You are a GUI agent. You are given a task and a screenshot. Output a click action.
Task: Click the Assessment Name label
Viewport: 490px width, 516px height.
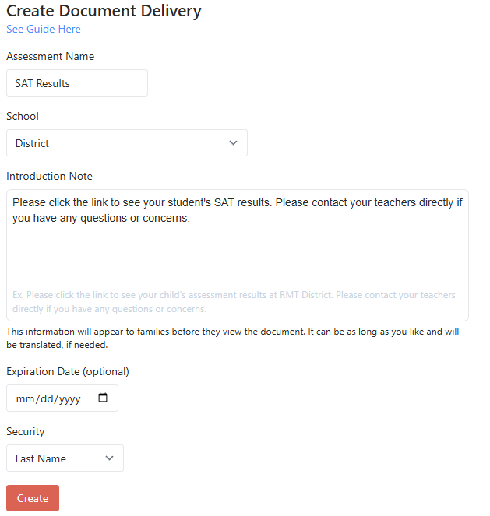coord(51,56)
